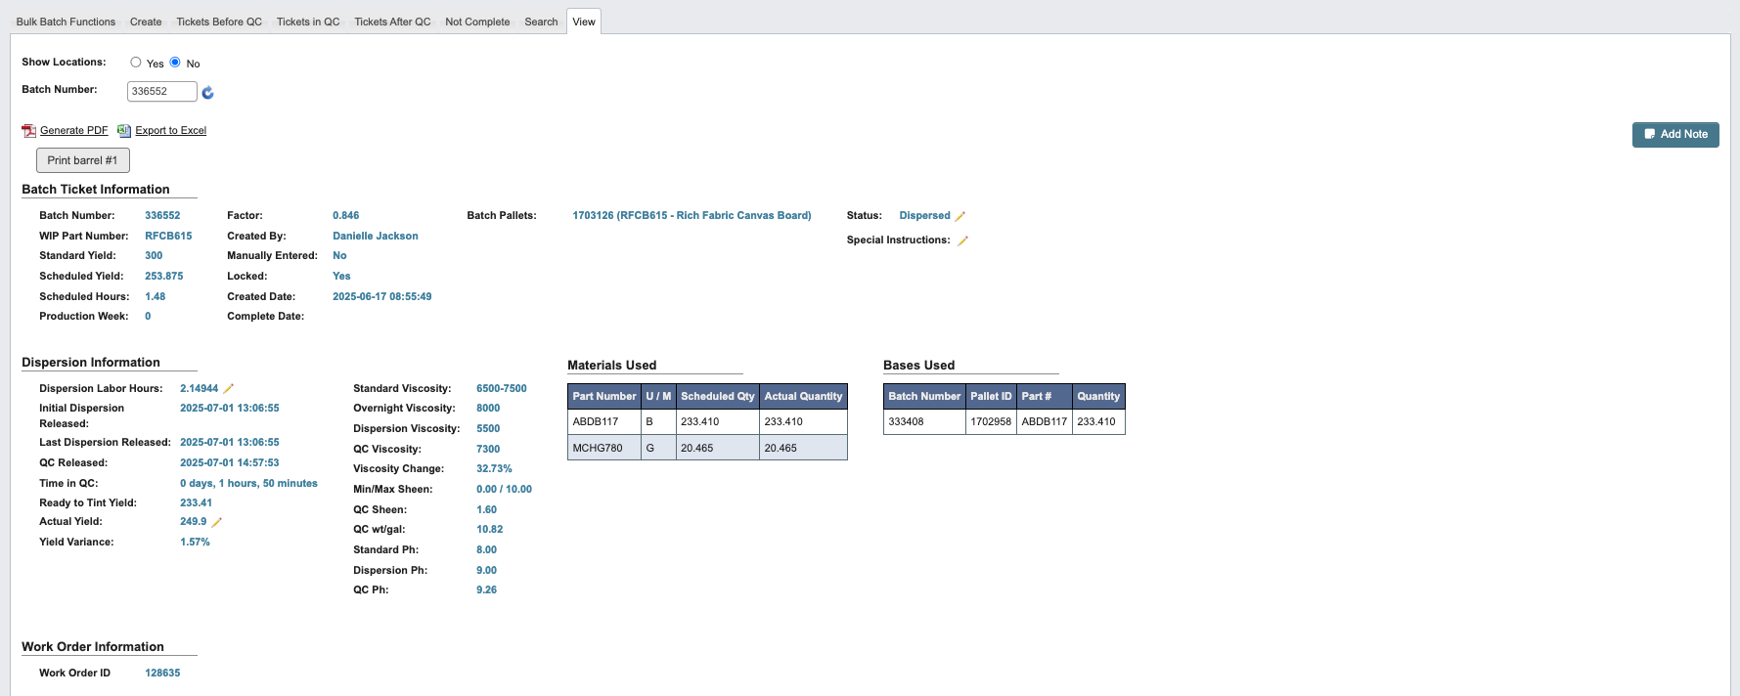
Task: Click the Actual Quantity column header
Action: click(x=803, y=397)
